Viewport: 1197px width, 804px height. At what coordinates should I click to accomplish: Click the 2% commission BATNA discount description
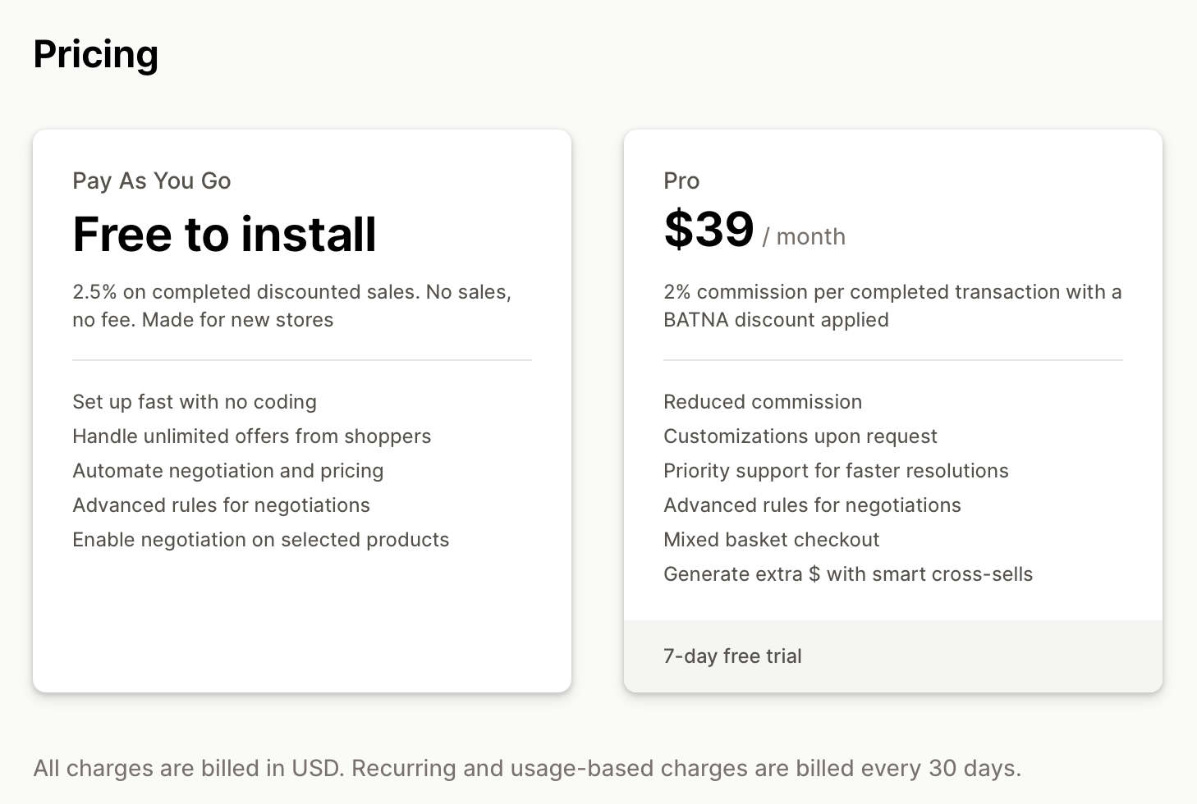click(892, 306)
